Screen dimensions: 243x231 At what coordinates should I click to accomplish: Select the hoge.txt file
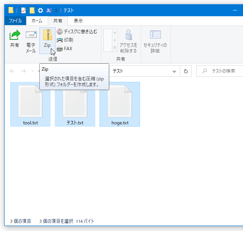(120, 104)
